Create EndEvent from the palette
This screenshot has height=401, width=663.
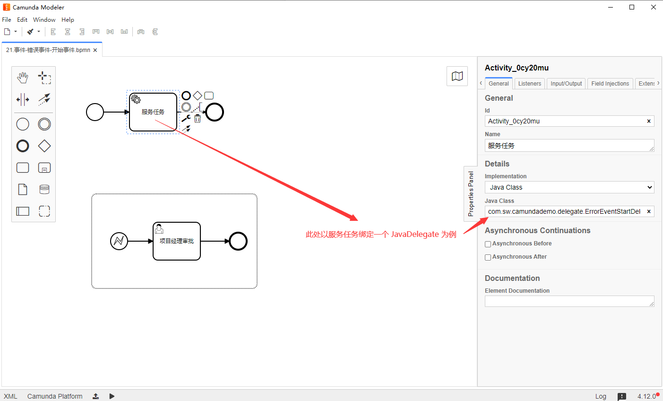point(23,146)
